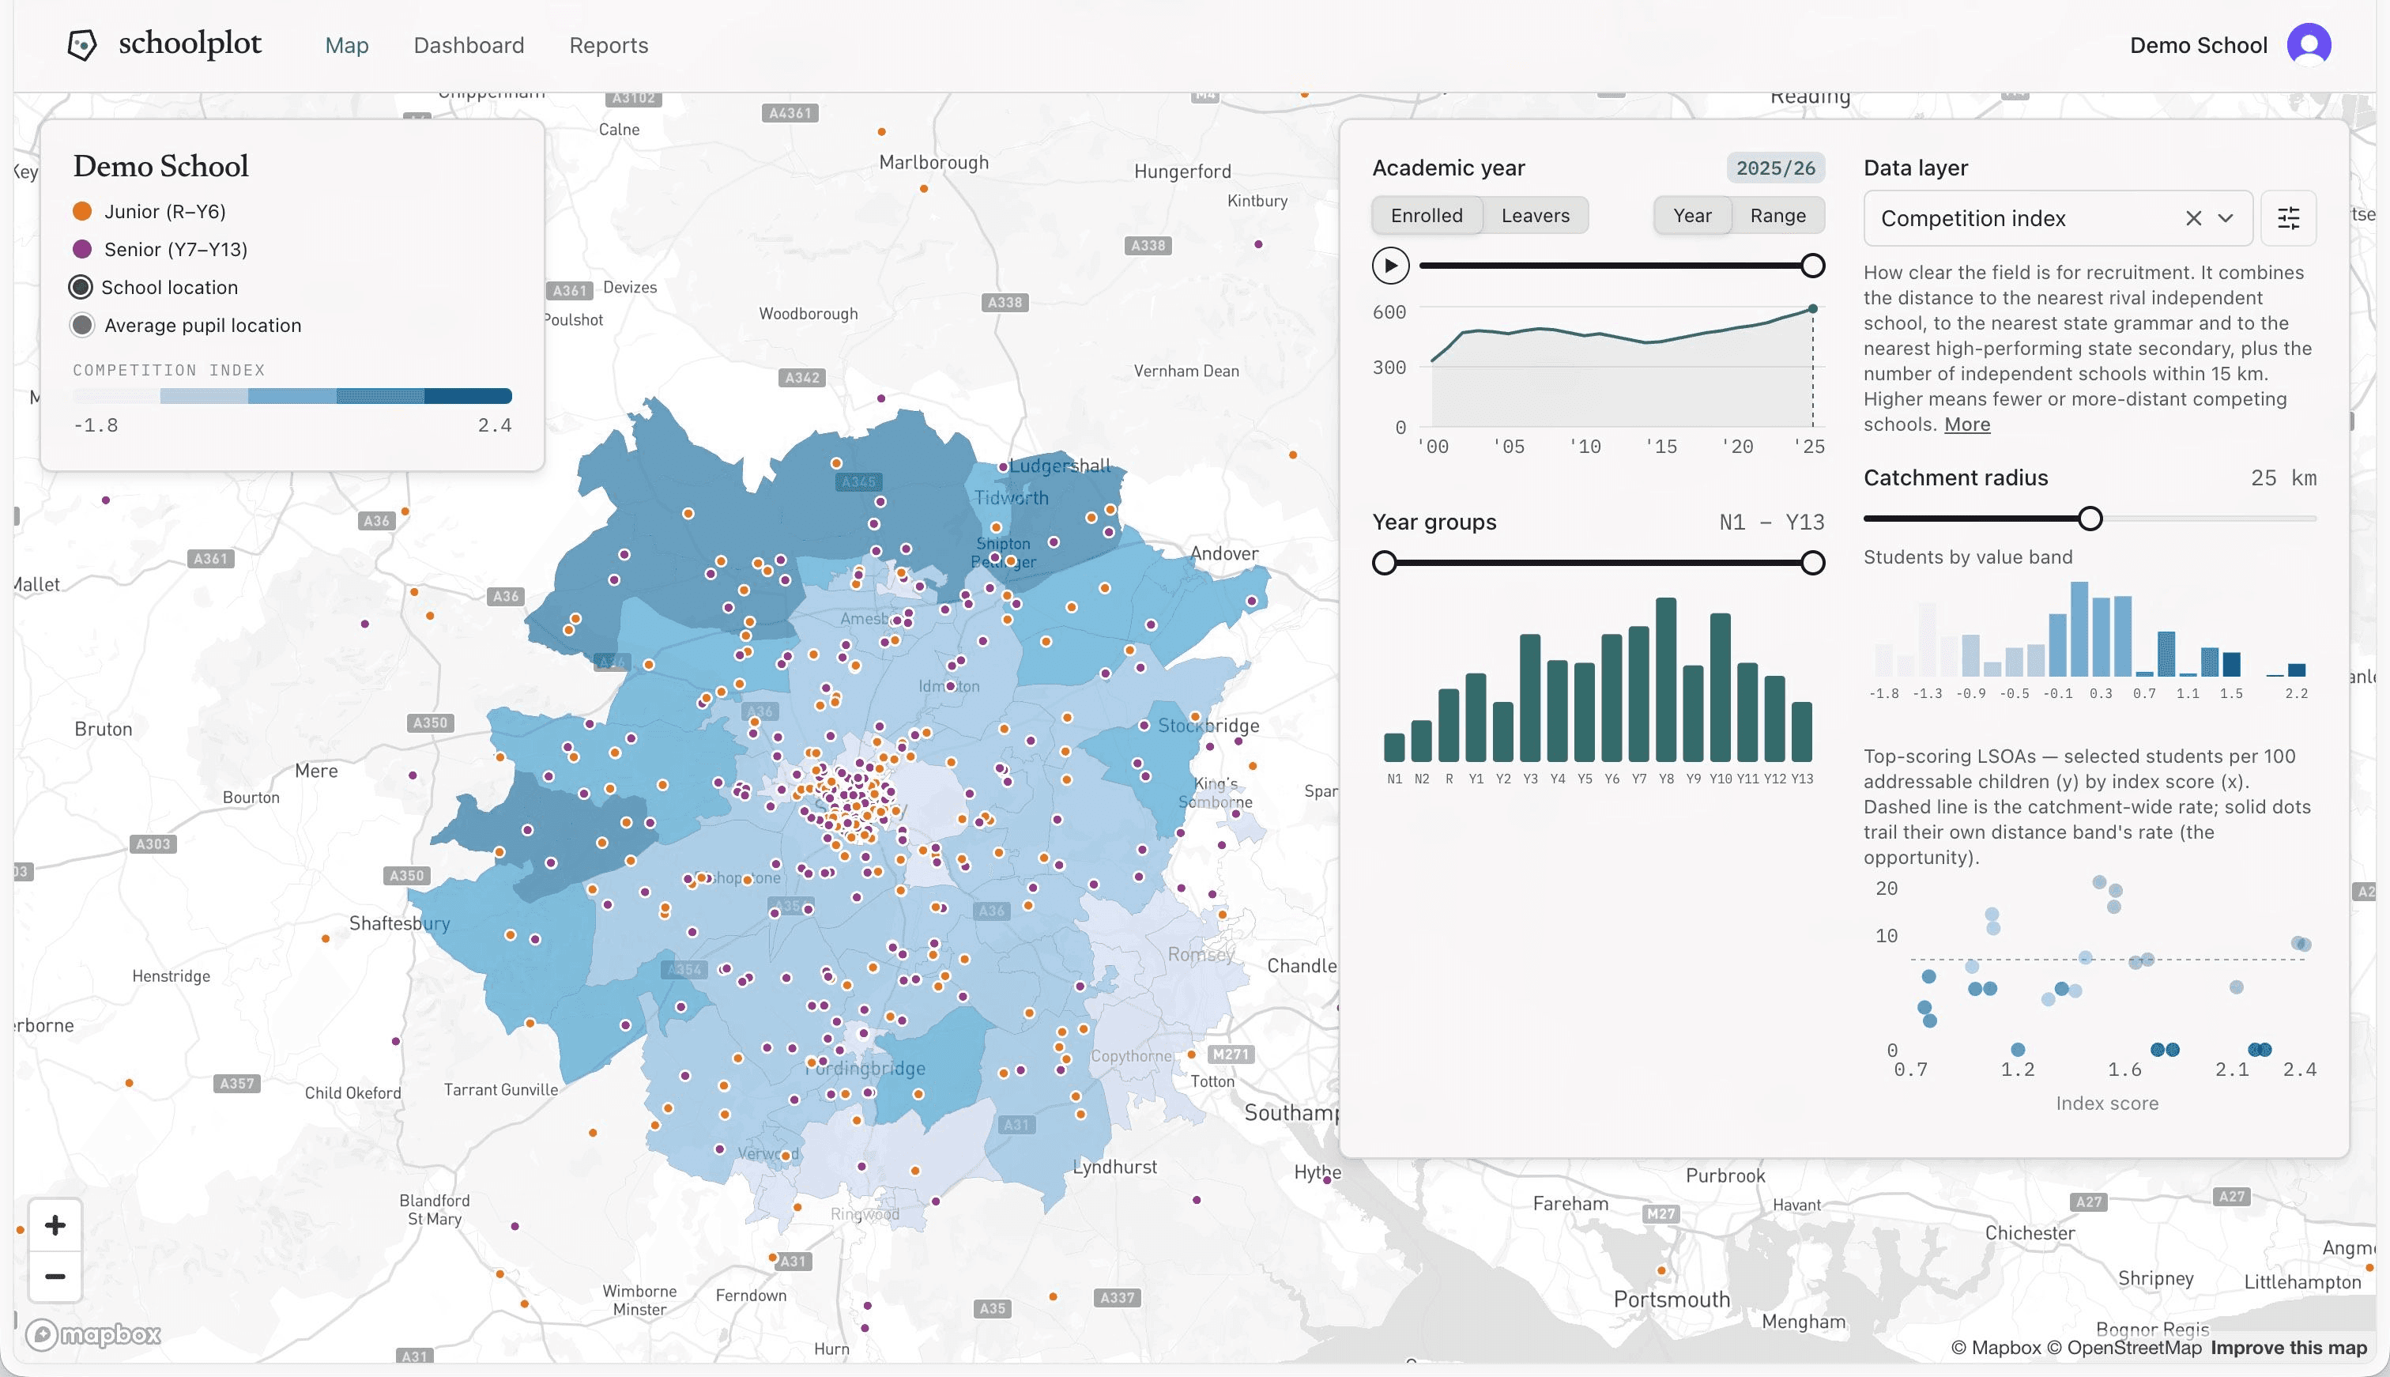The width and height of the screenshot is (2390, 1377).
Task: Click the schoolplot logo icon
Action: (x=82, y=44)
